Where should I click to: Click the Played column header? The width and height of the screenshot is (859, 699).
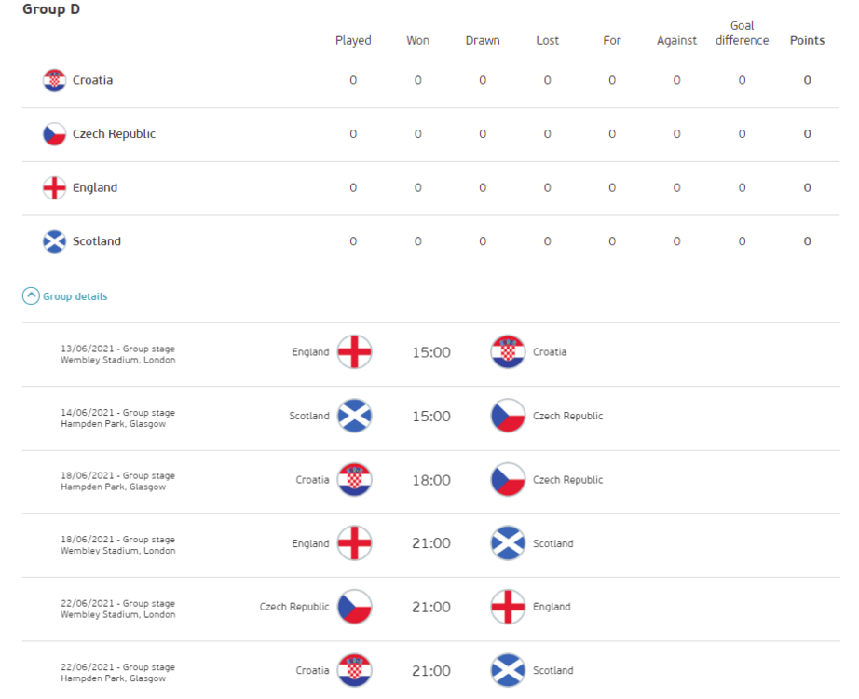pos(353,40)
